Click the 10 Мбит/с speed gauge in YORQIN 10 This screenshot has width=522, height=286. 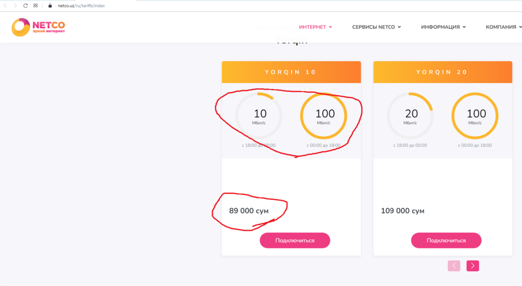pos(259,116)
